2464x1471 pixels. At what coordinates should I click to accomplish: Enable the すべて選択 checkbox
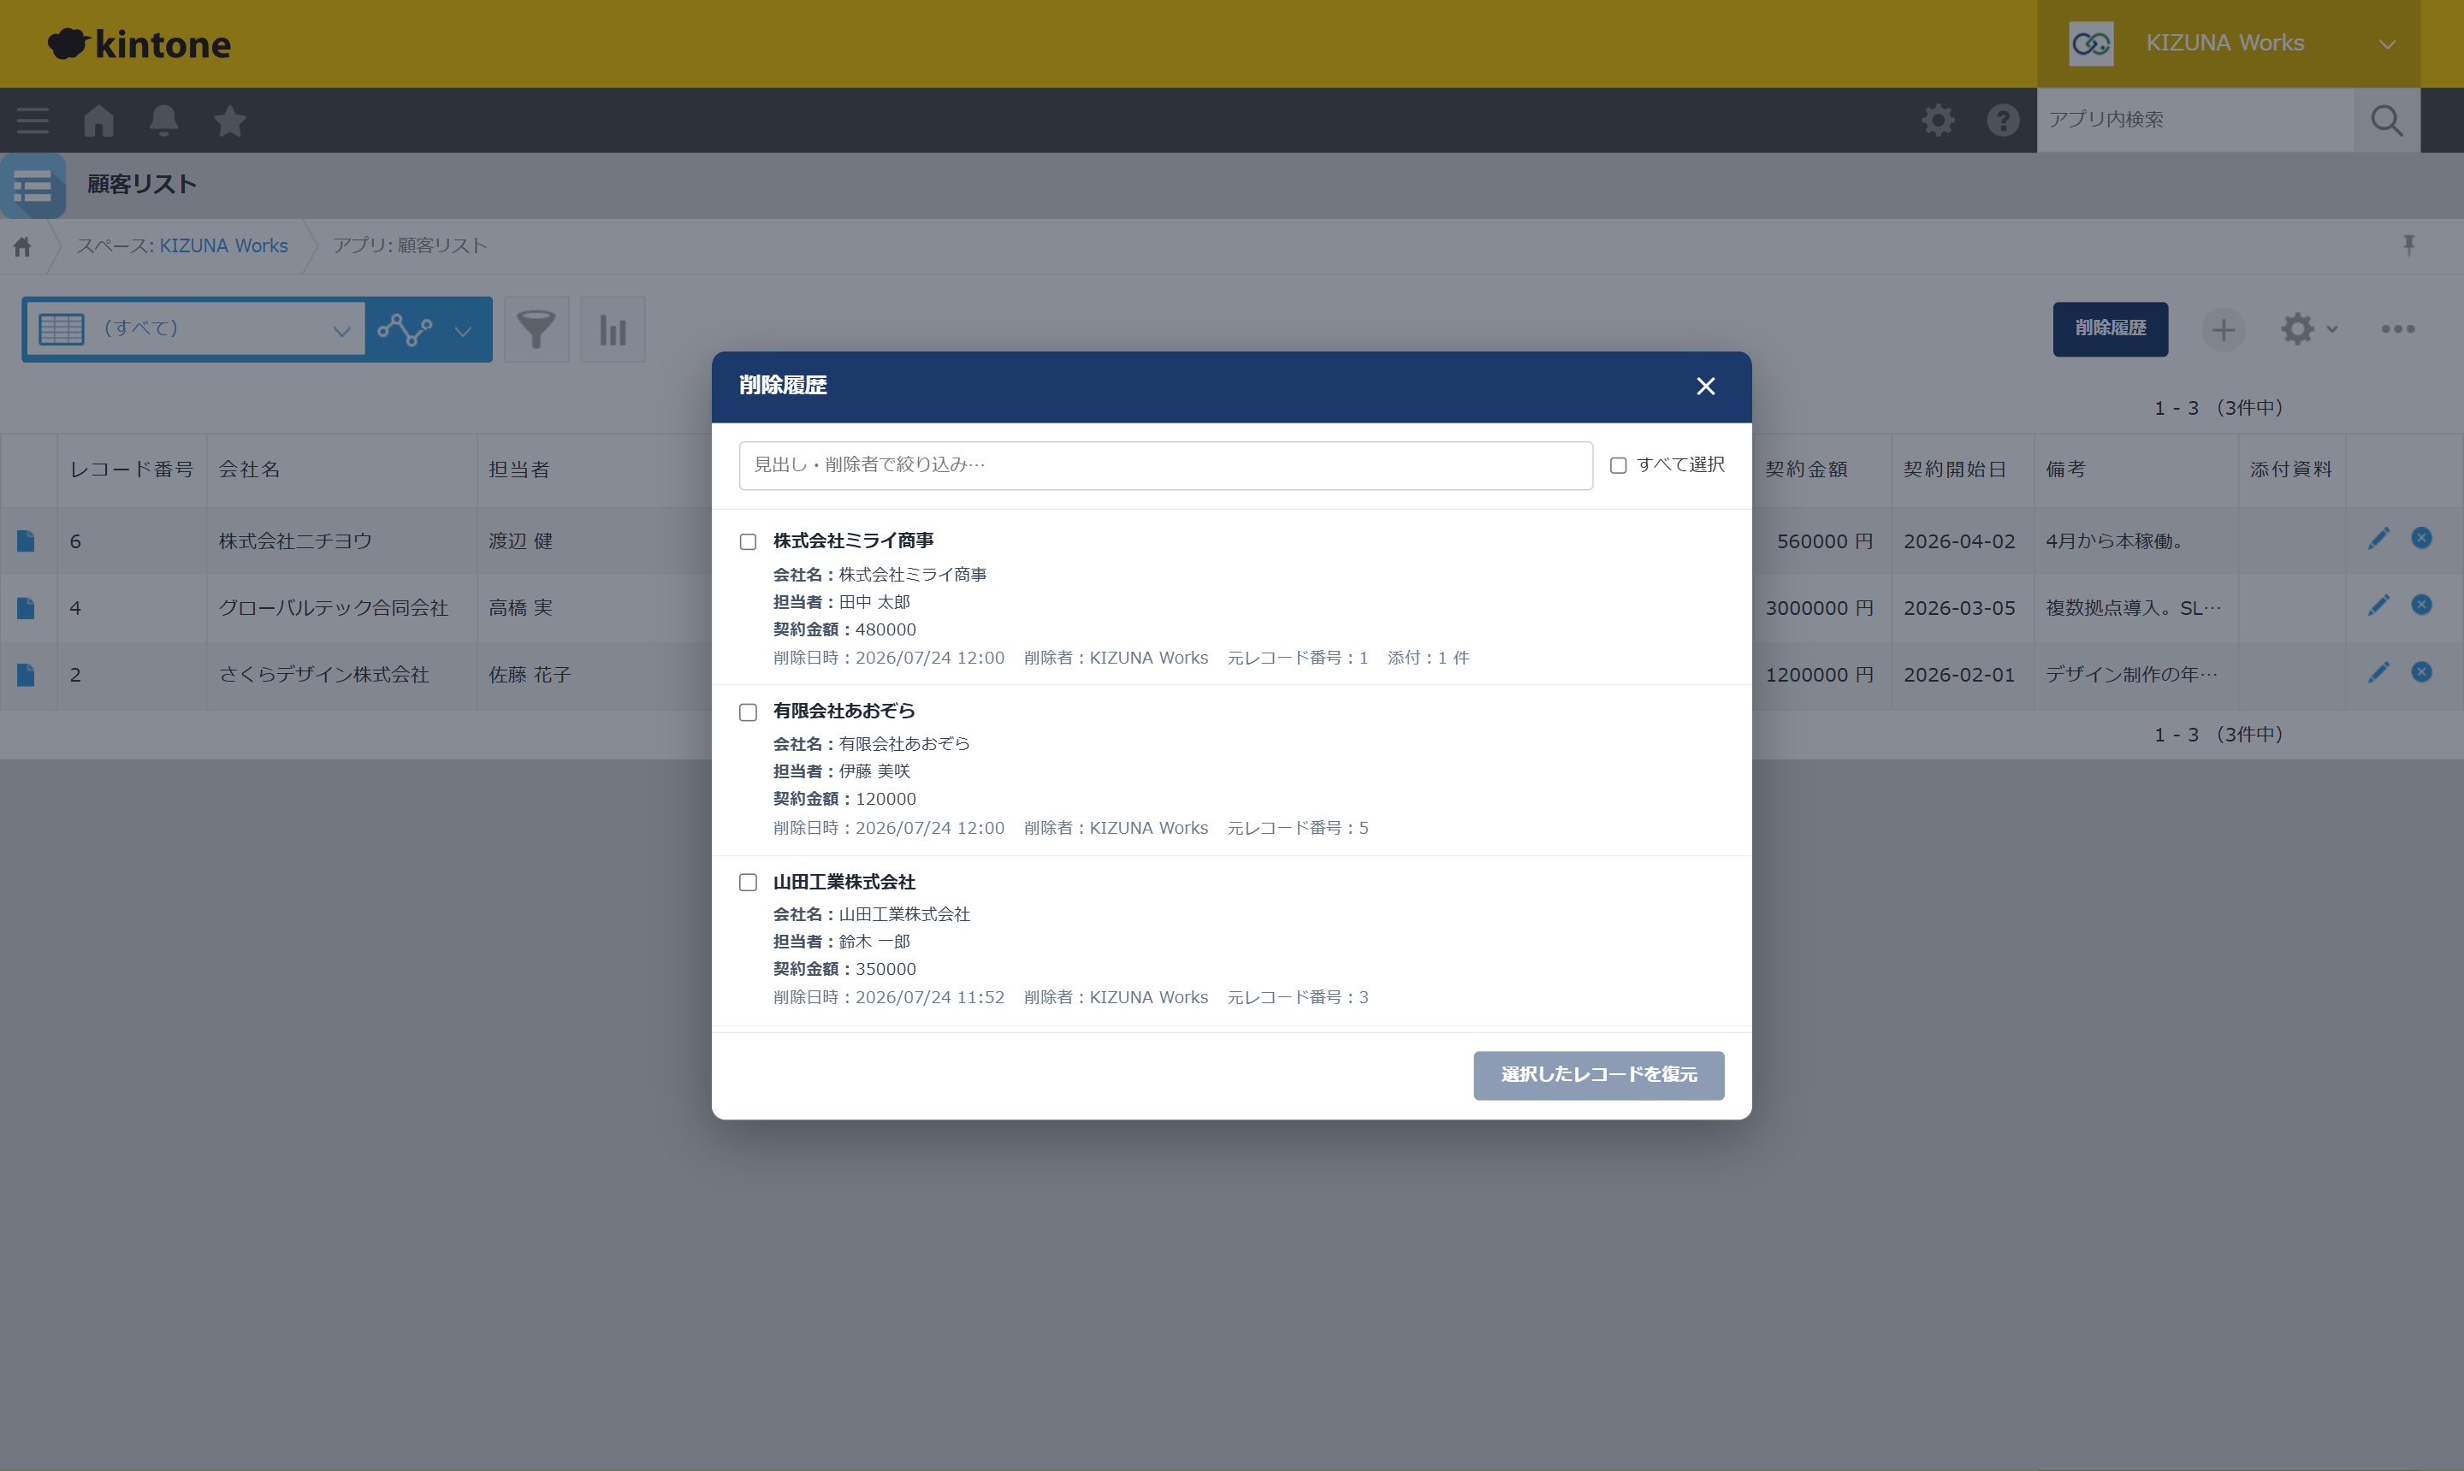coord(1618,465)
